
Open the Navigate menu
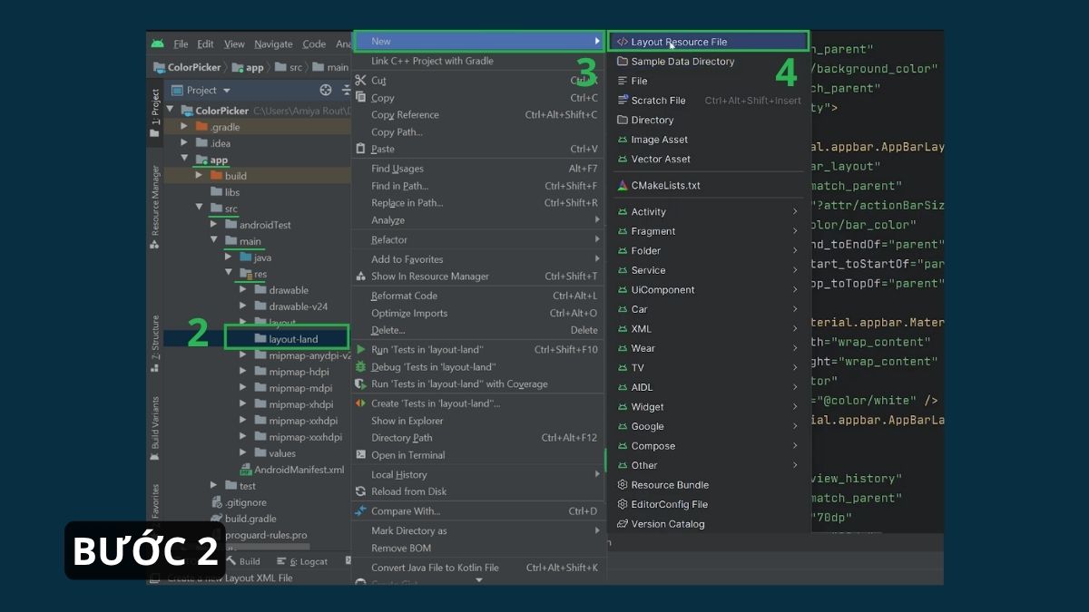(273, 44)
